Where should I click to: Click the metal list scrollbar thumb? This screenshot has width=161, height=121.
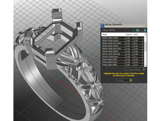pos(145,47)
